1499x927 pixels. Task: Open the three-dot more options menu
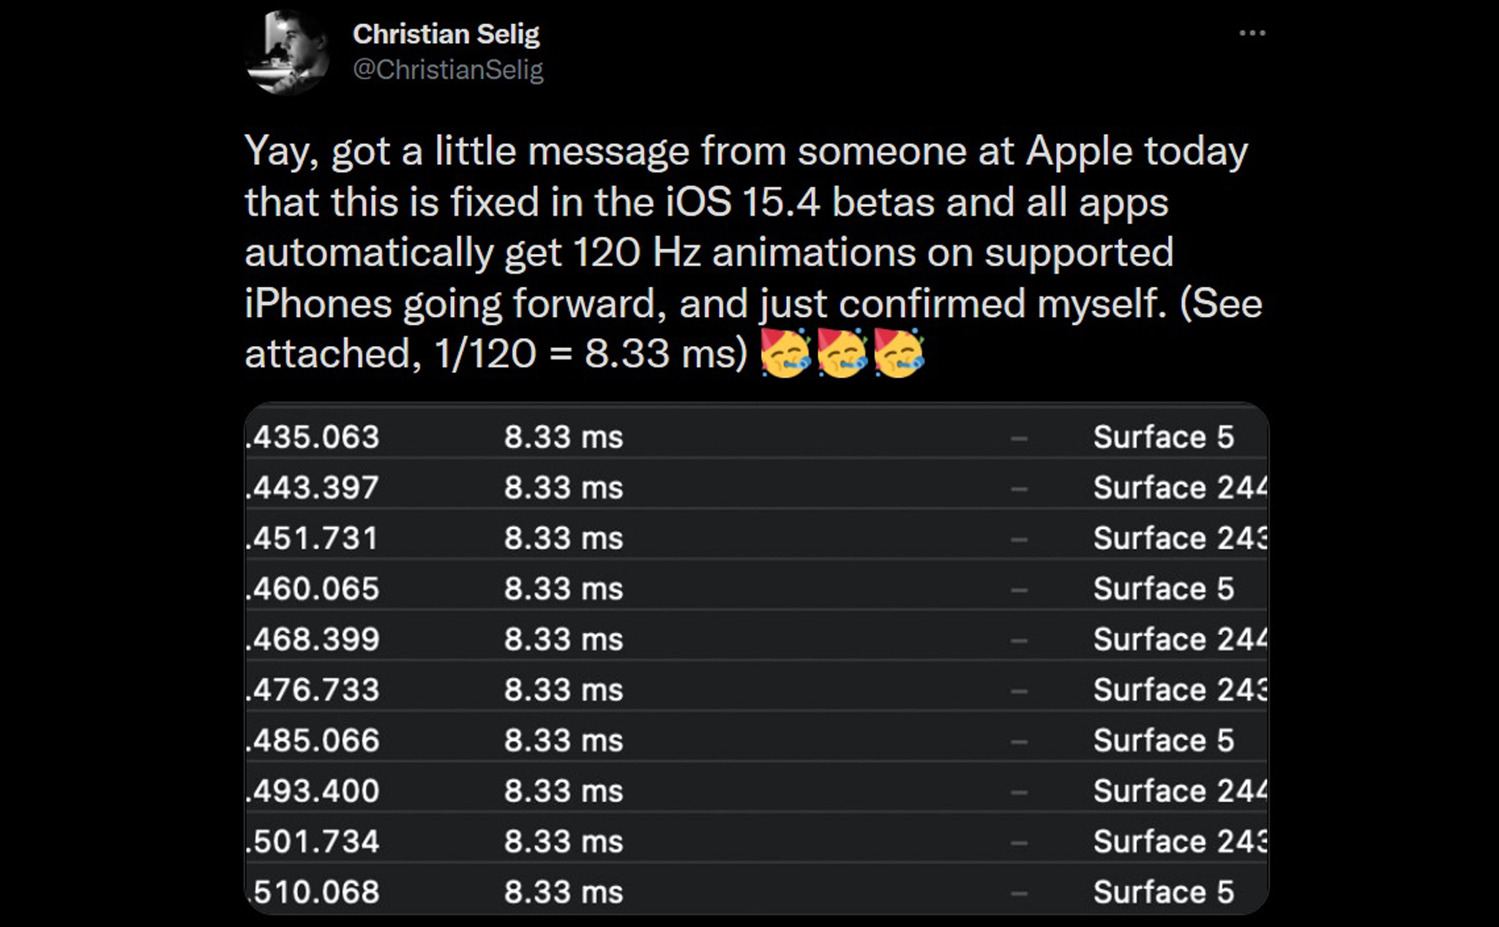click(x=1252, y=33)
